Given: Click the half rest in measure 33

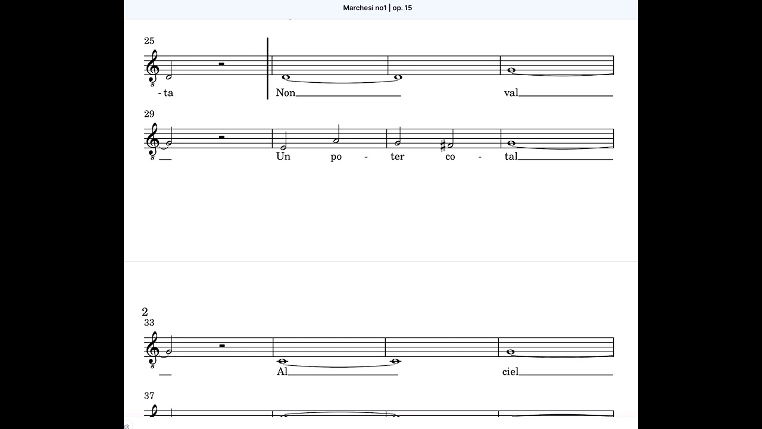Looking at the screenshot, I should pyautogui.click(x=221, y=345).
